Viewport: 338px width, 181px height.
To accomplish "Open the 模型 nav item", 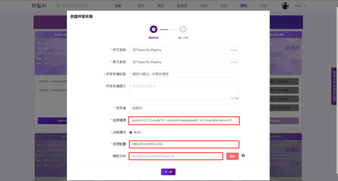I will (x=161, y=6).
